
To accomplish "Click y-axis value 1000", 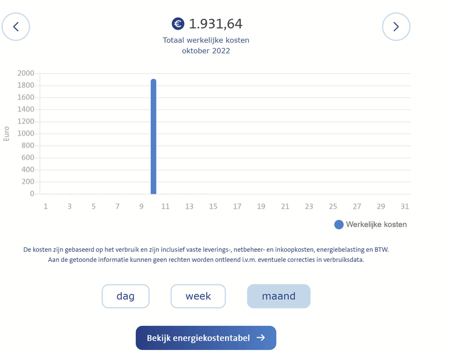I will click(26, 133).
